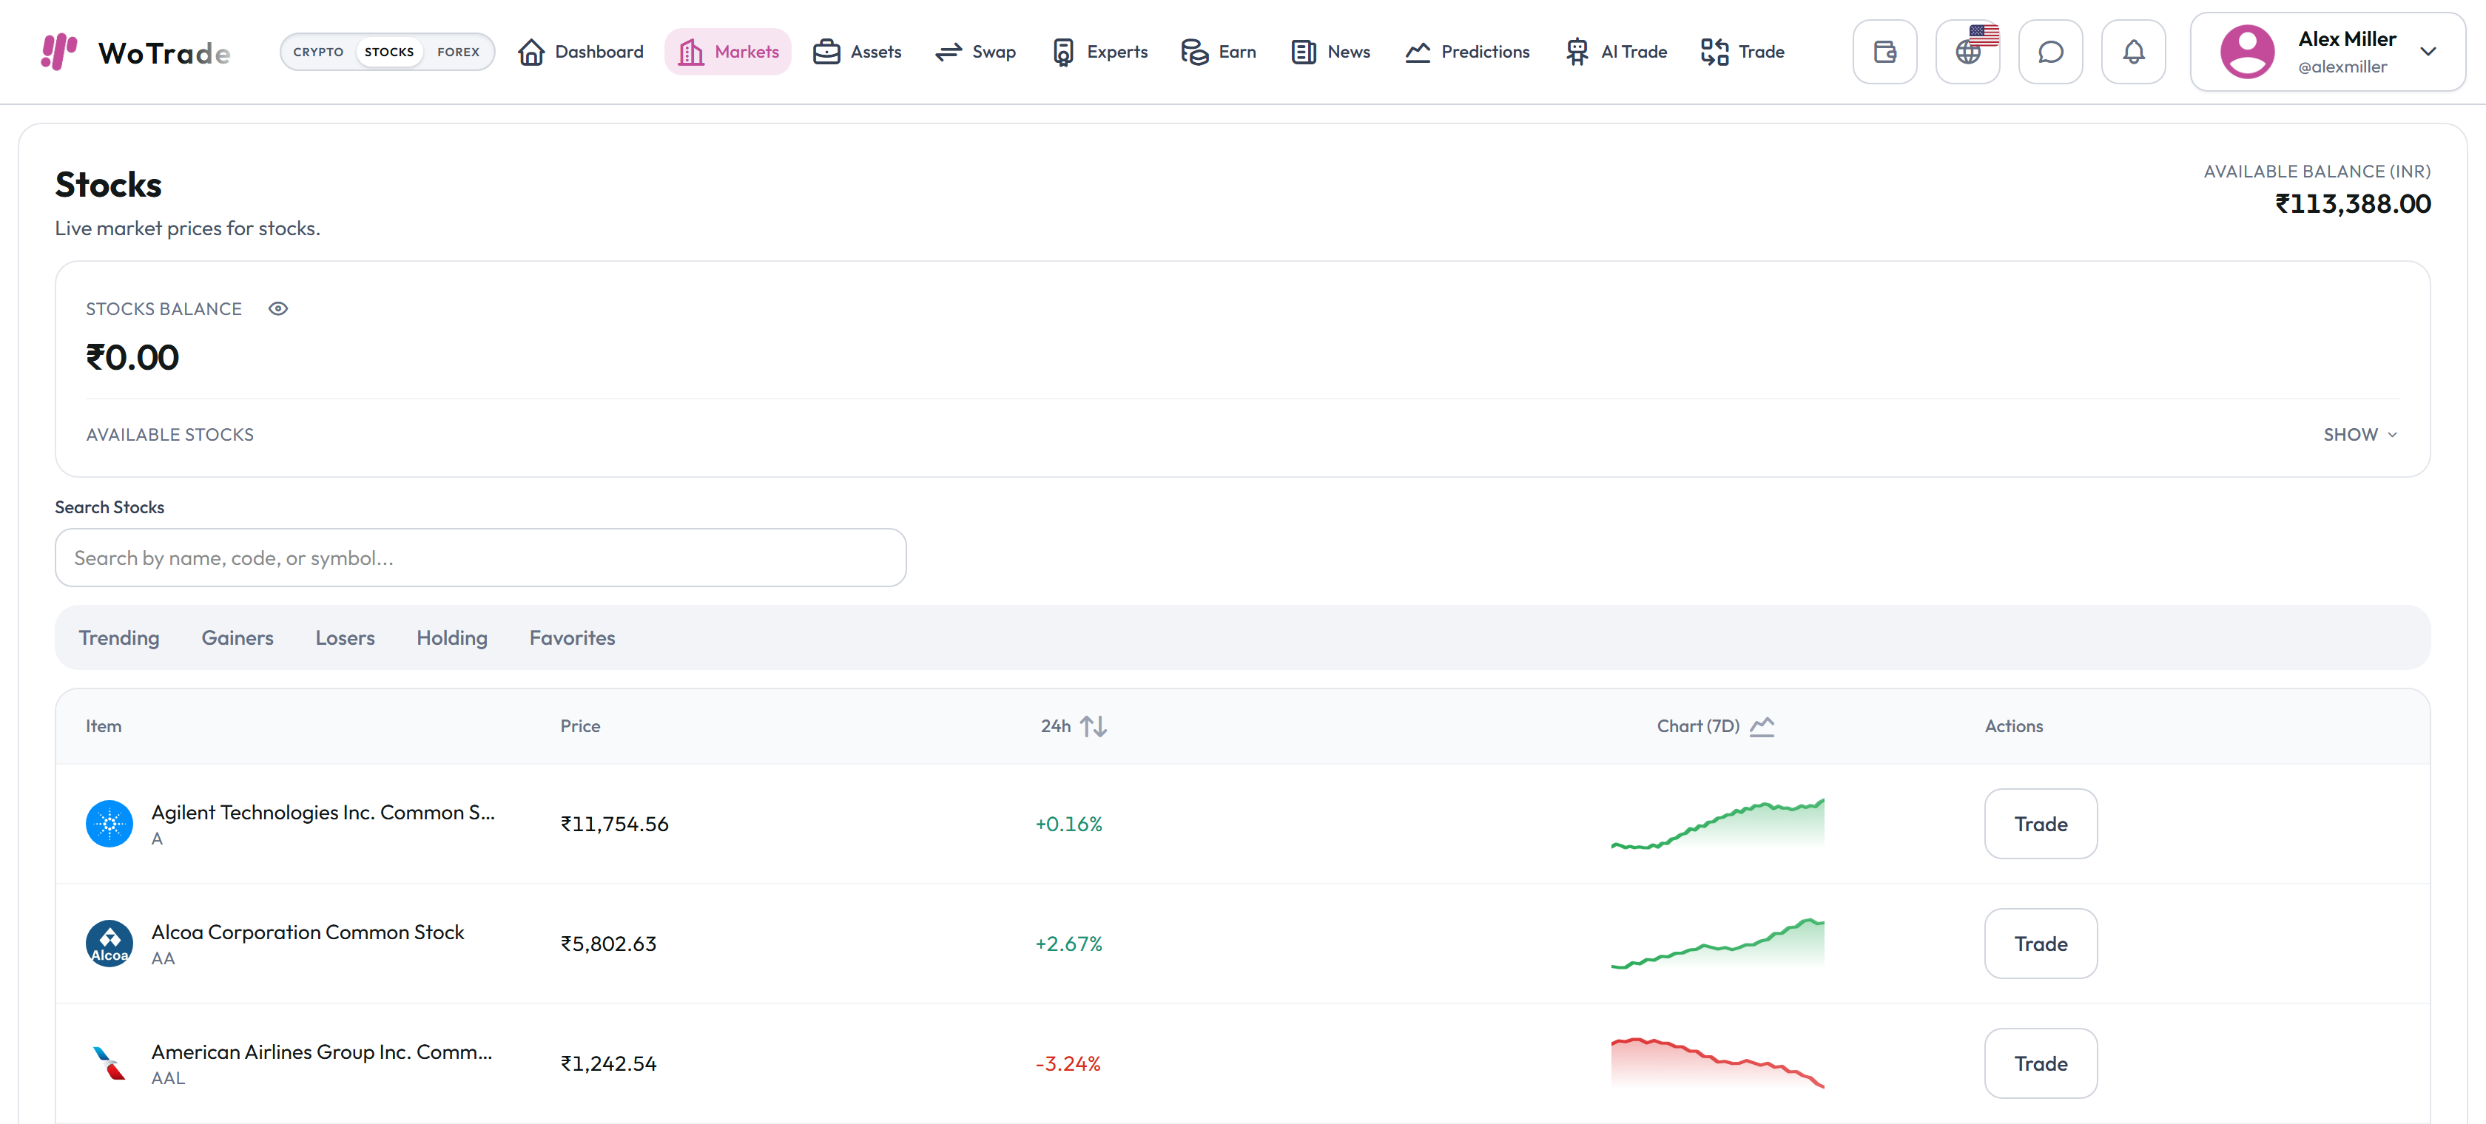This screenshot has height=1124, width=2486.
Task: Click the Price column header
Action: (x=580, y=726)
